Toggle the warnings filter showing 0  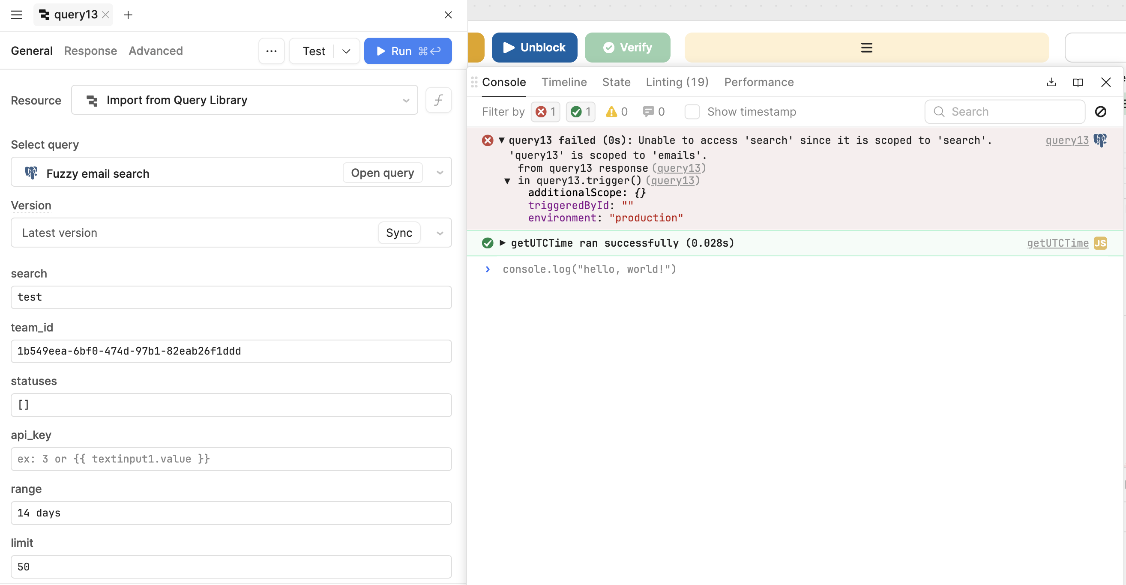[617, 112]
